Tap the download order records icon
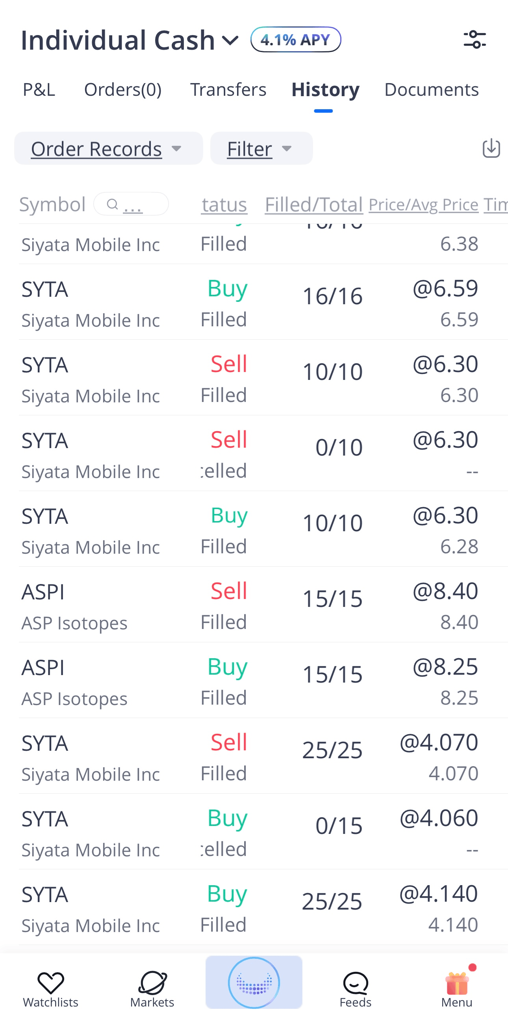 491,148
